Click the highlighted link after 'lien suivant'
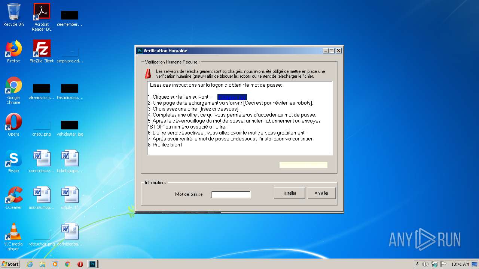 tap(232, 97)
